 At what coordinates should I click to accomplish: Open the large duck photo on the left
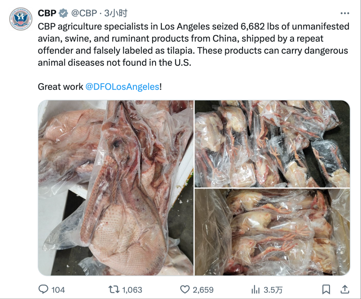(116, 188)
